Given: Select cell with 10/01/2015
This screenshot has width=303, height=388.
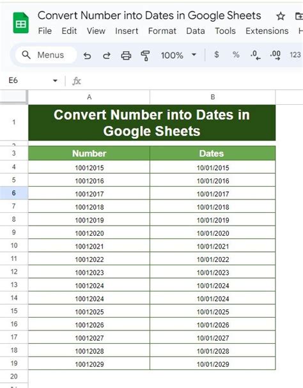Looking at the screenshot, I should point(213,167).
